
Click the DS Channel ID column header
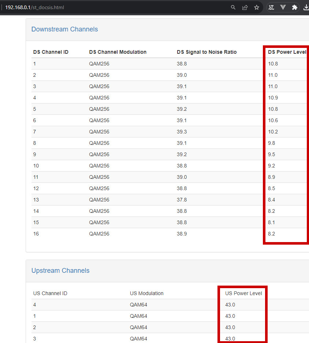(51, 52)
